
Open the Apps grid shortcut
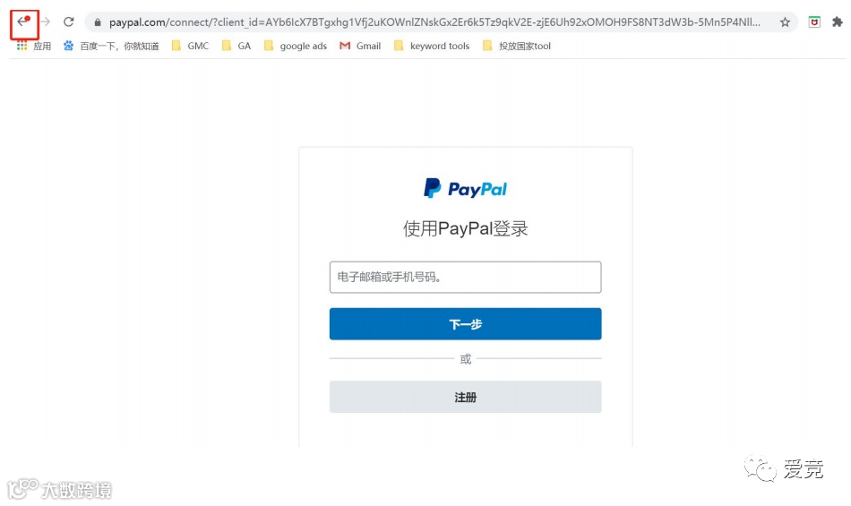click(34, 46)
